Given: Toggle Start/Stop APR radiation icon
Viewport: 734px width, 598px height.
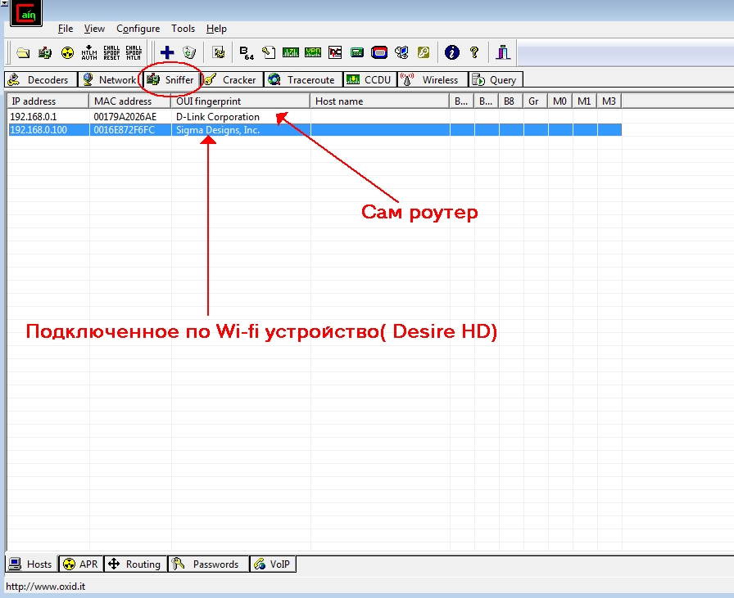Looking at the screenshot, I should [67, 52].
